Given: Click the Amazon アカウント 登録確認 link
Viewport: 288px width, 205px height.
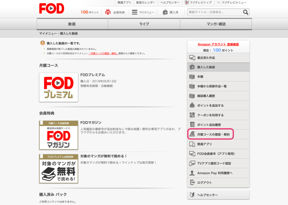Looking at the screenshot, I should point(218,45).
